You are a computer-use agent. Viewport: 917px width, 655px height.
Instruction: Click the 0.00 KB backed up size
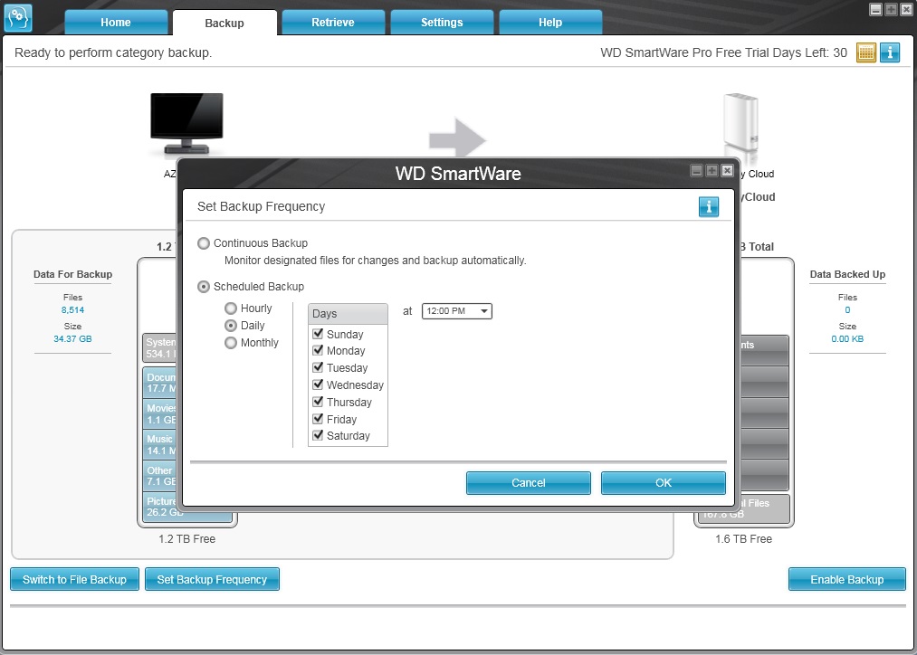click(847, 339)
